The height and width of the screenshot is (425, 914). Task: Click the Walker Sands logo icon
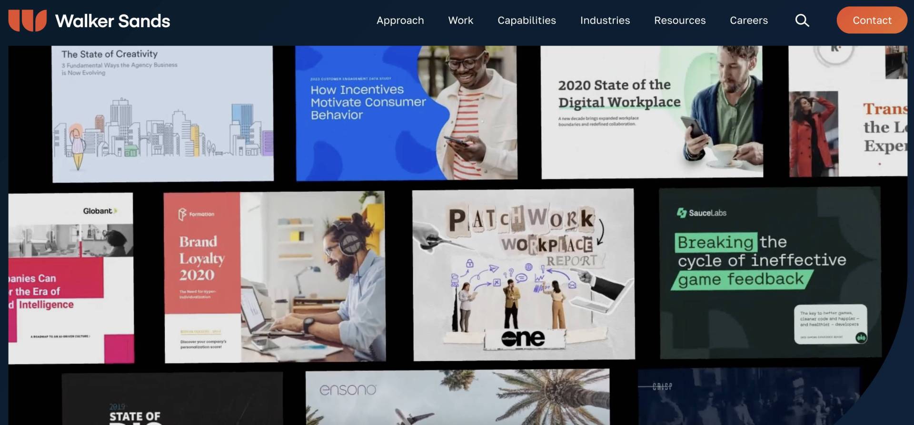click(x=27, y=20)
